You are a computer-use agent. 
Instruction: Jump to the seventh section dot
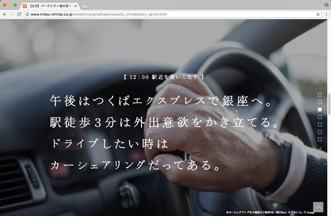(320, 139)
